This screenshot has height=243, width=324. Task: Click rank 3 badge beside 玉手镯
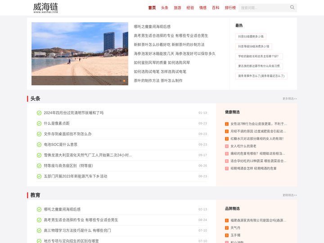pyautogui.click(x=227, y=235)
